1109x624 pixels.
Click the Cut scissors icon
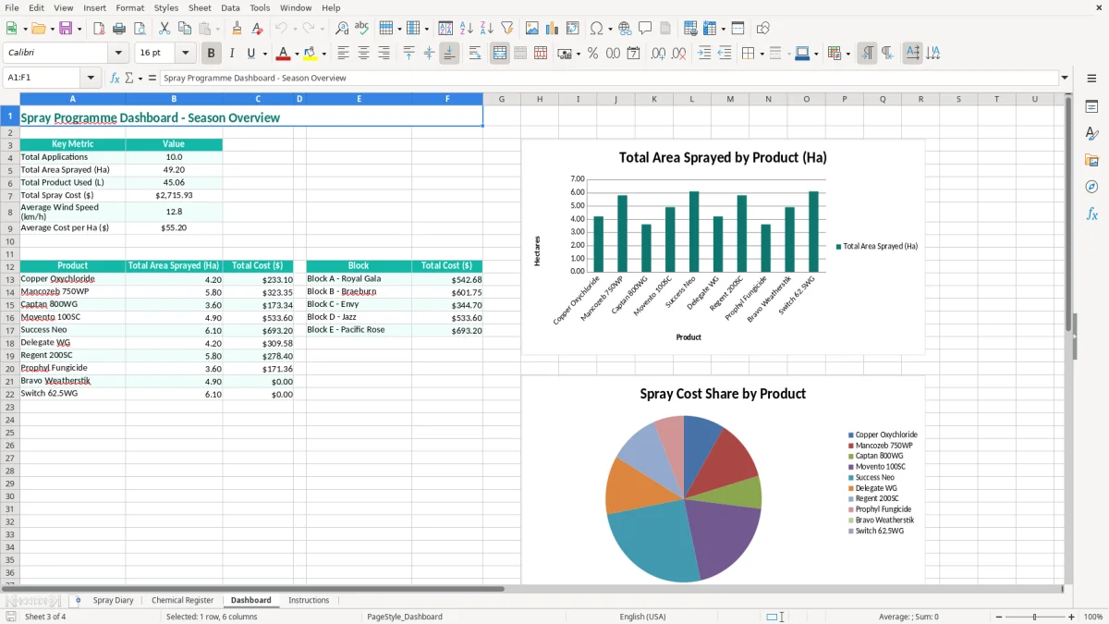pos(165,29)
